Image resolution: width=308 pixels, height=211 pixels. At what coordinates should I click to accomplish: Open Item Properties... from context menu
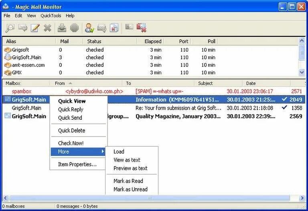[x=78, y=164]
